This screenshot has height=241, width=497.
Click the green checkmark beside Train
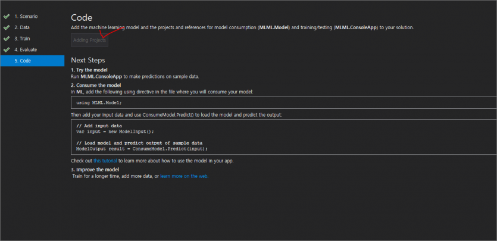(7, 39)
